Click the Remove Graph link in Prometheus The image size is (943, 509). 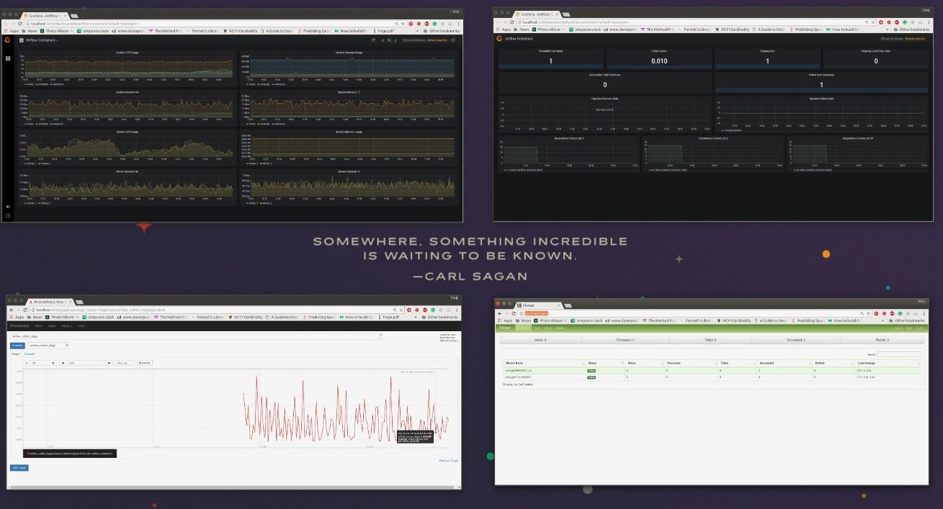(x=447, y=459)
